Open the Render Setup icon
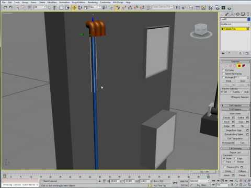 click(x=217, y=8)
